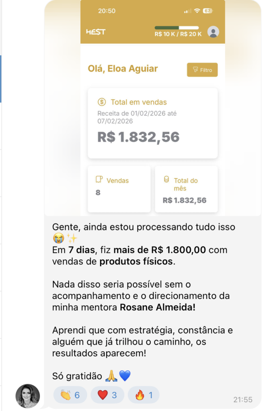Open the Vendas card showing 8
The width and height of the screenshot is (267, 411).
click(x=119, y=189)
